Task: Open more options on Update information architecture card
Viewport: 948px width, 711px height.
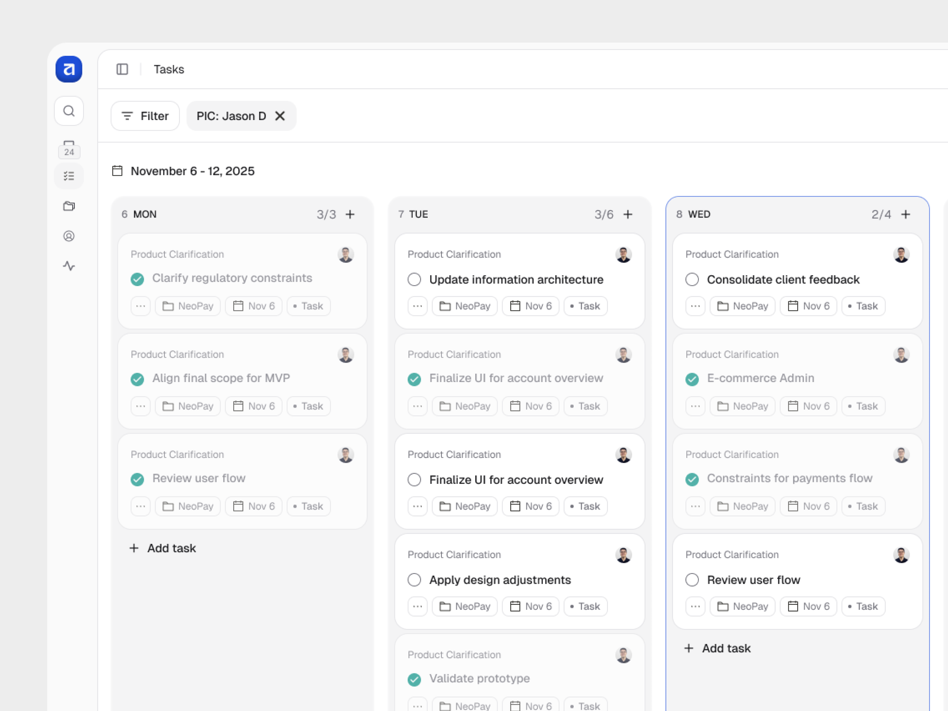Action: pos(418,306)
